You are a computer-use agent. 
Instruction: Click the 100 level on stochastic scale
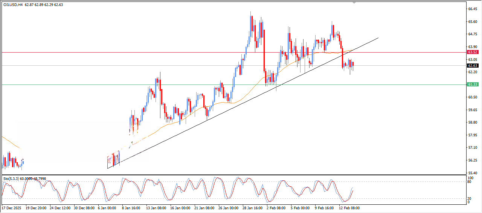[470, 177]
